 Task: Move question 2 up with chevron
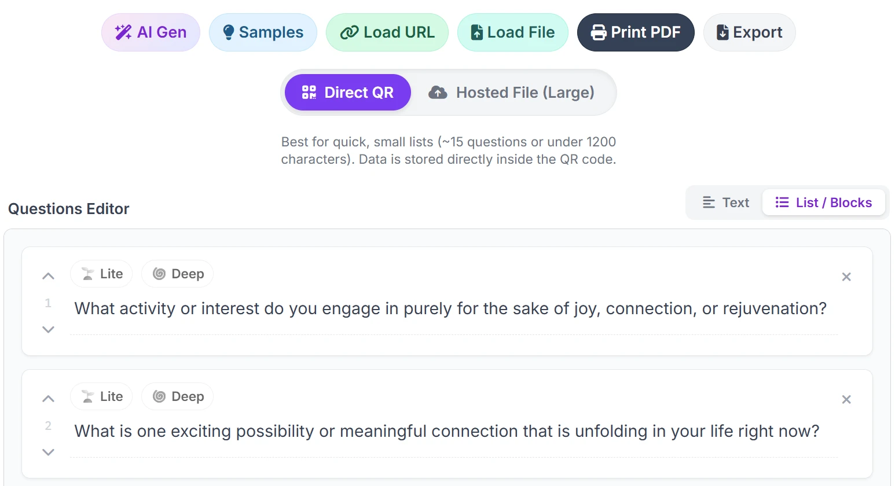click(x=48, y=399)
